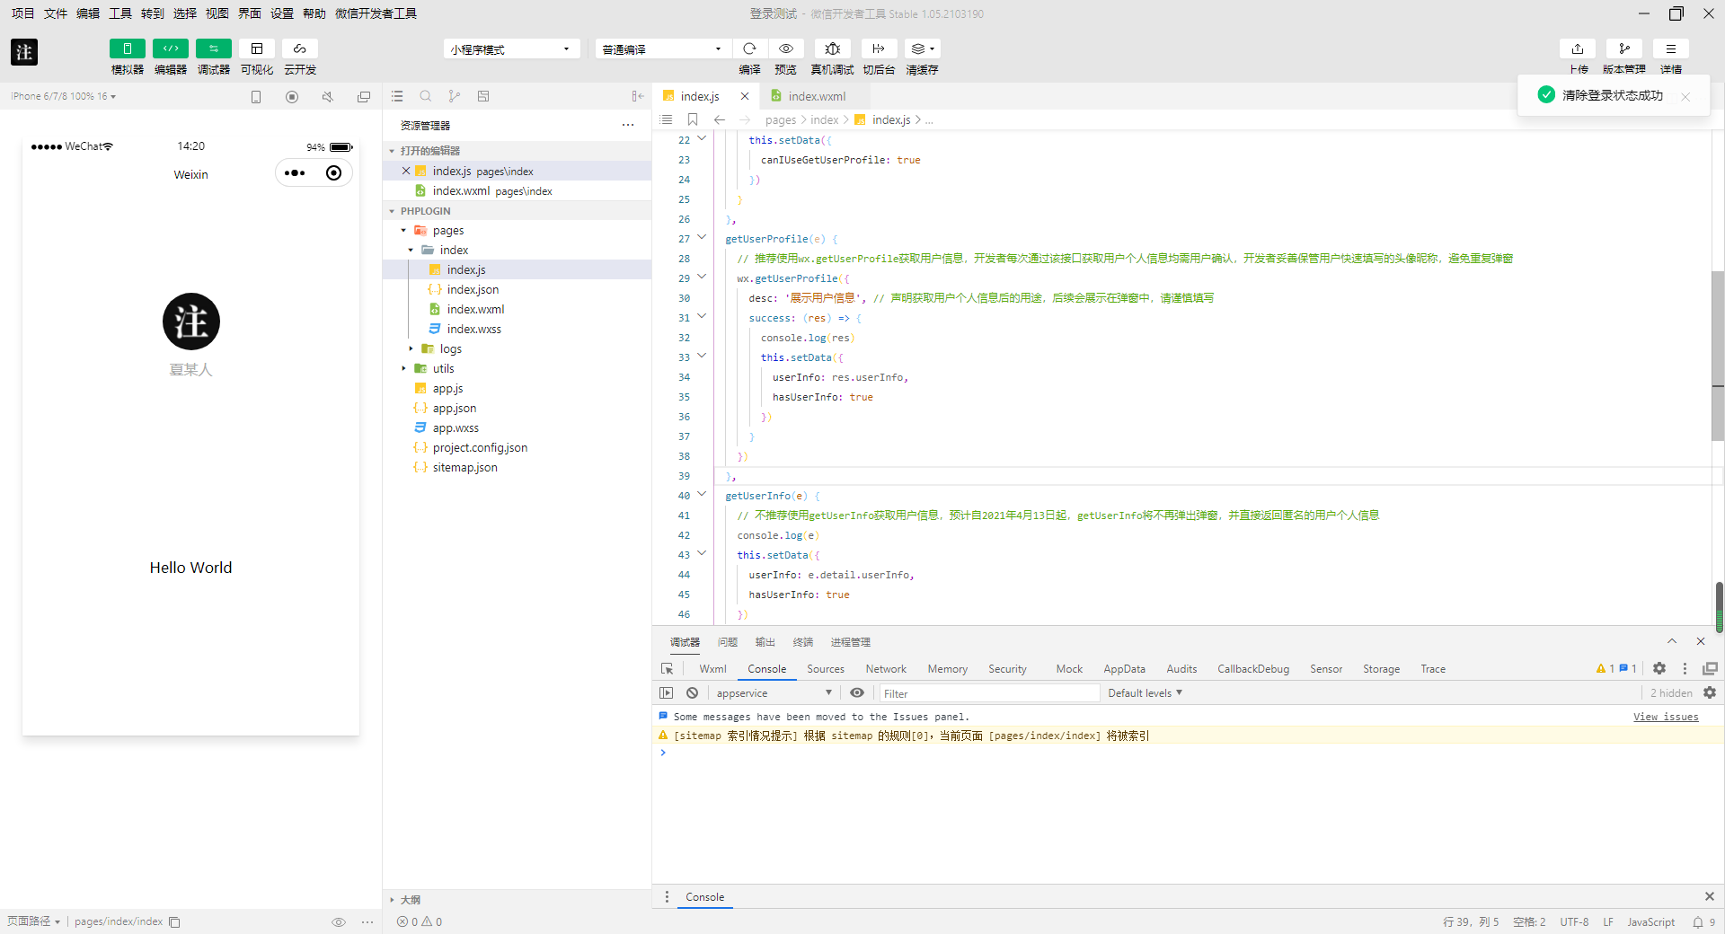Open the 可视化 visual layout tool

click(x=256, y=48)
